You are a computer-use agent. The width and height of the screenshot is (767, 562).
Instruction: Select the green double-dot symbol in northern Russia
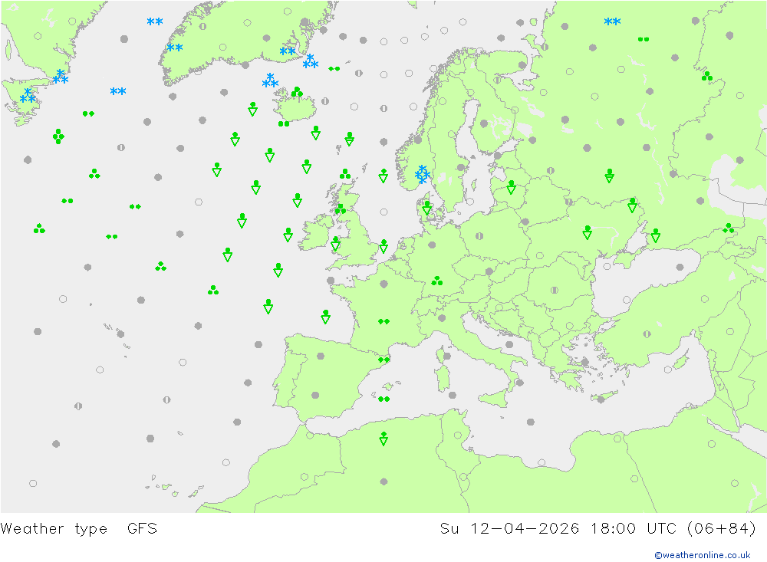click(x=644, y=39)
